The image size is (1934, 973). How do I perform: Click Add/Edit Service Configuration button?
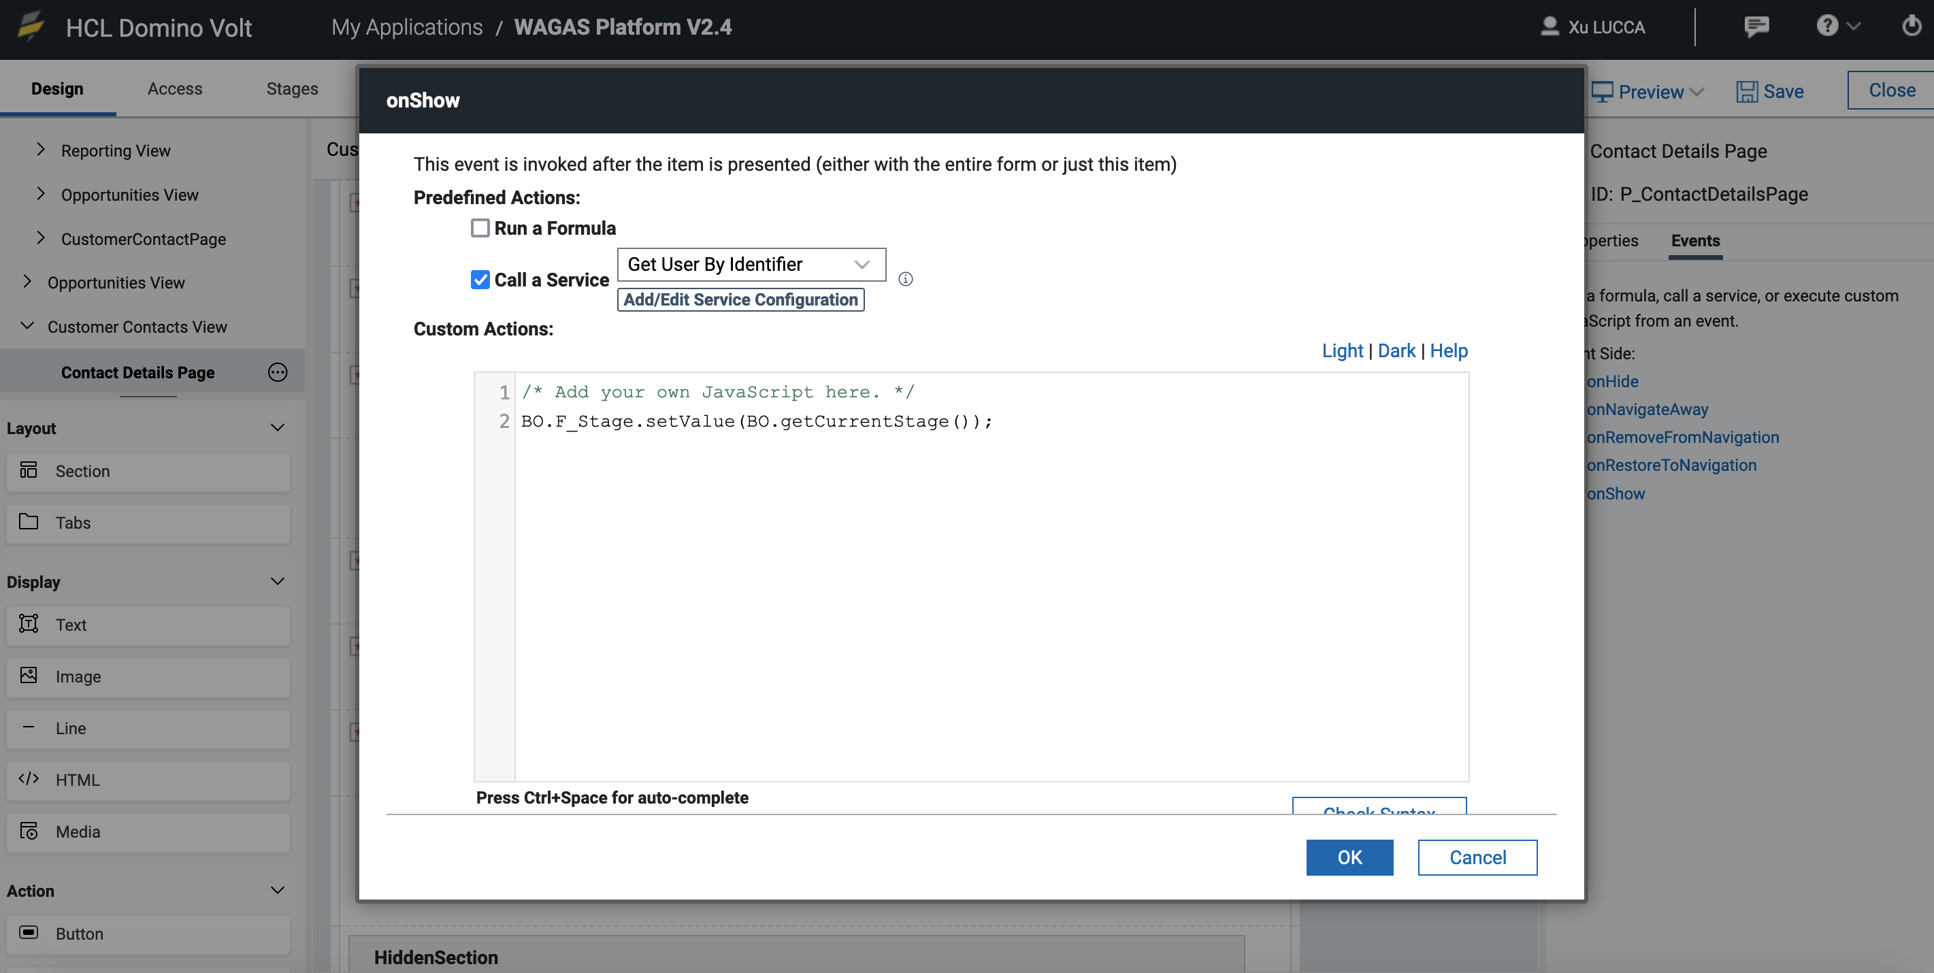740,299
